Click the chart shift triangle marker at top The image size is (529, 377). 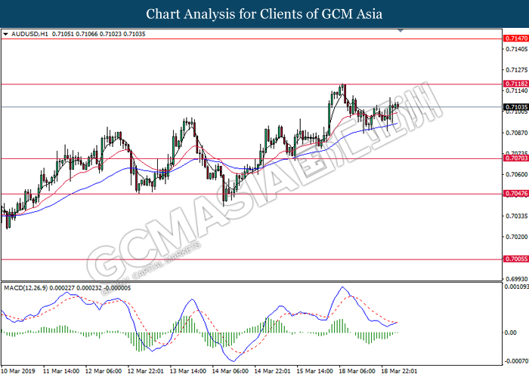[x=401, y=30]
